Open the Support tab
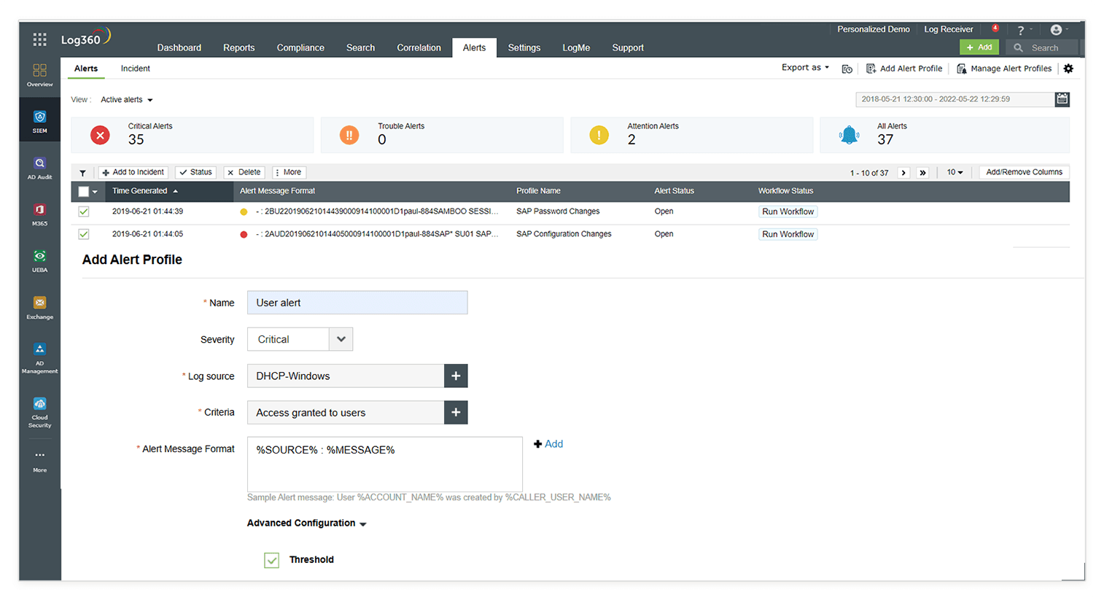 click(x=628, y=48)
